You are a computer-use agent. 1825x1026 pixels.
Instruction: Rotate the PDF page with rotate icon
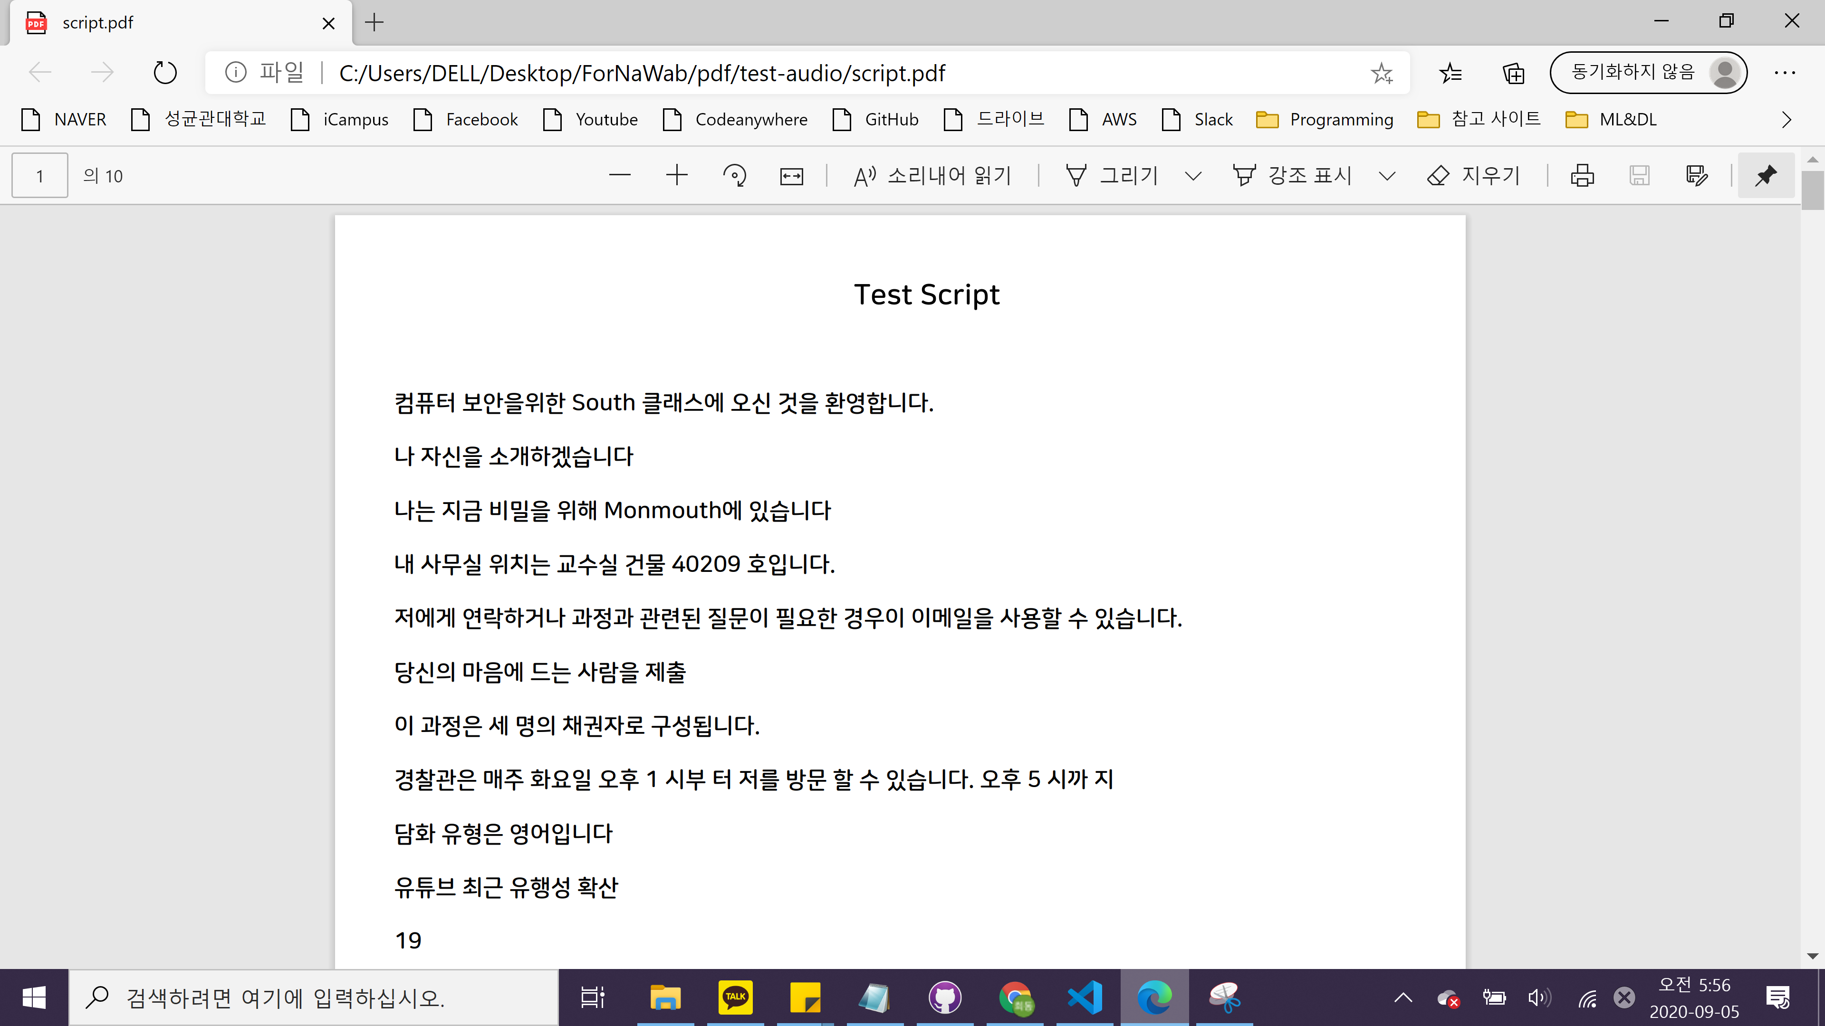[x=734, y=175]
